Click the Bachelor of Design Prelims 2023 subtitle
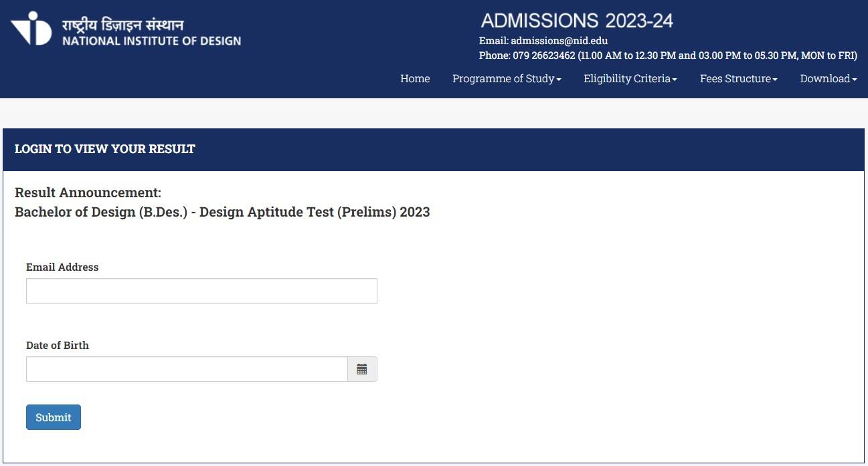The height and width of the screenshot is (466, 868). click(222, 212)
